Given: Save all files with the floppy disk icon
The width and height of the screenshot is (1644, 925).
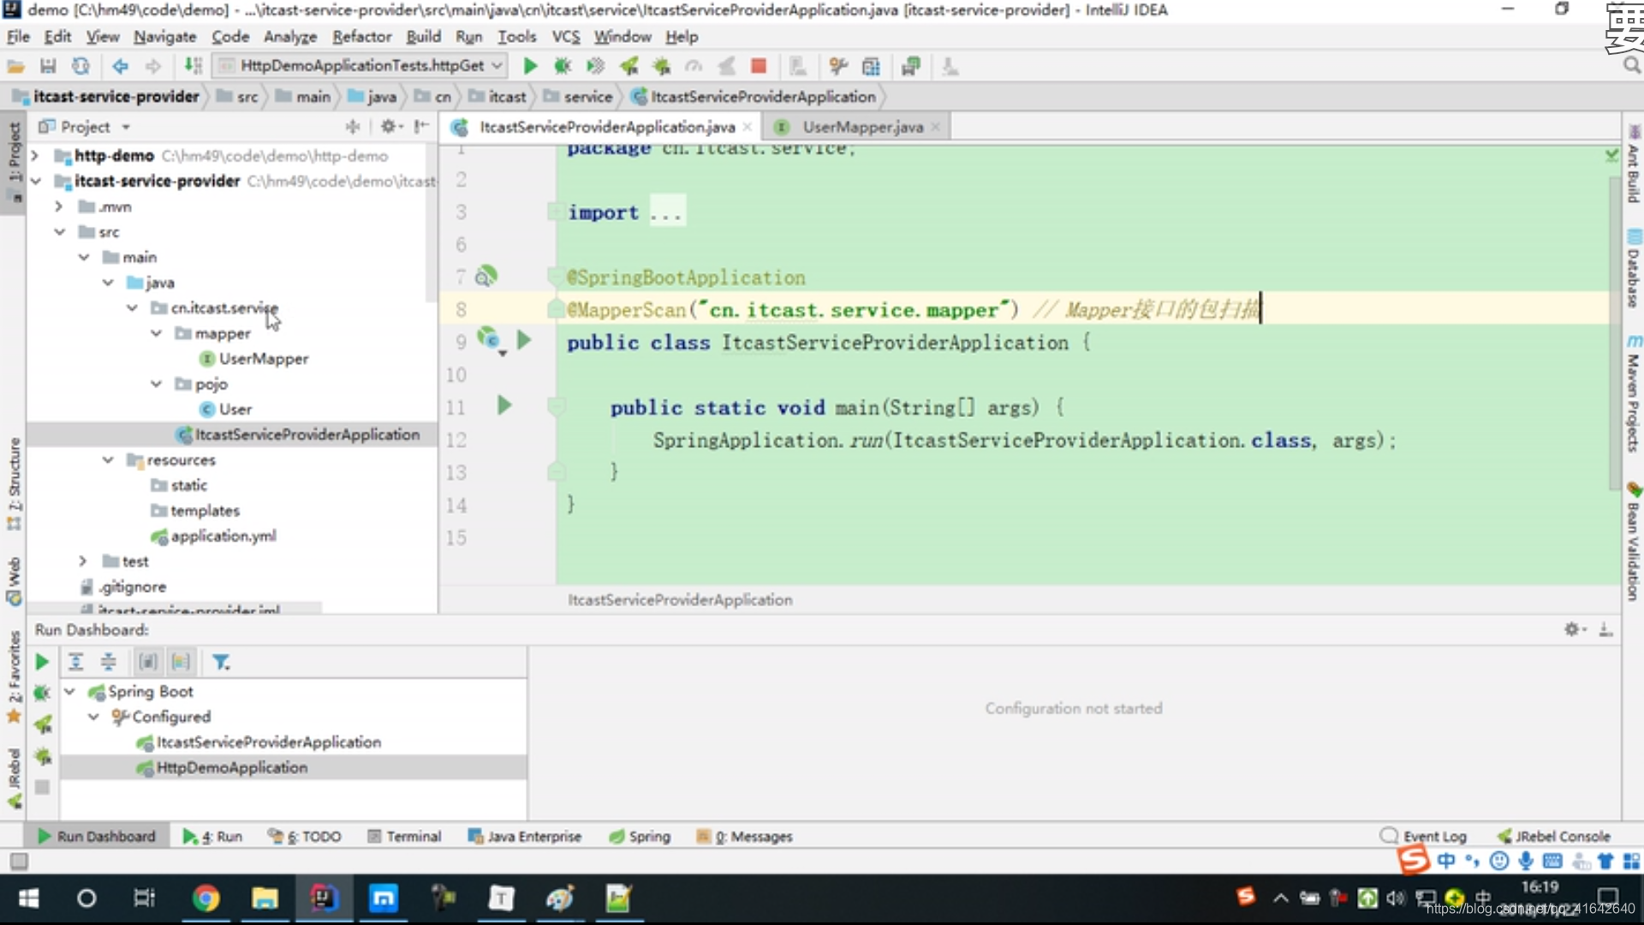Looking at the screenshot, I should [x=48, y=66].
